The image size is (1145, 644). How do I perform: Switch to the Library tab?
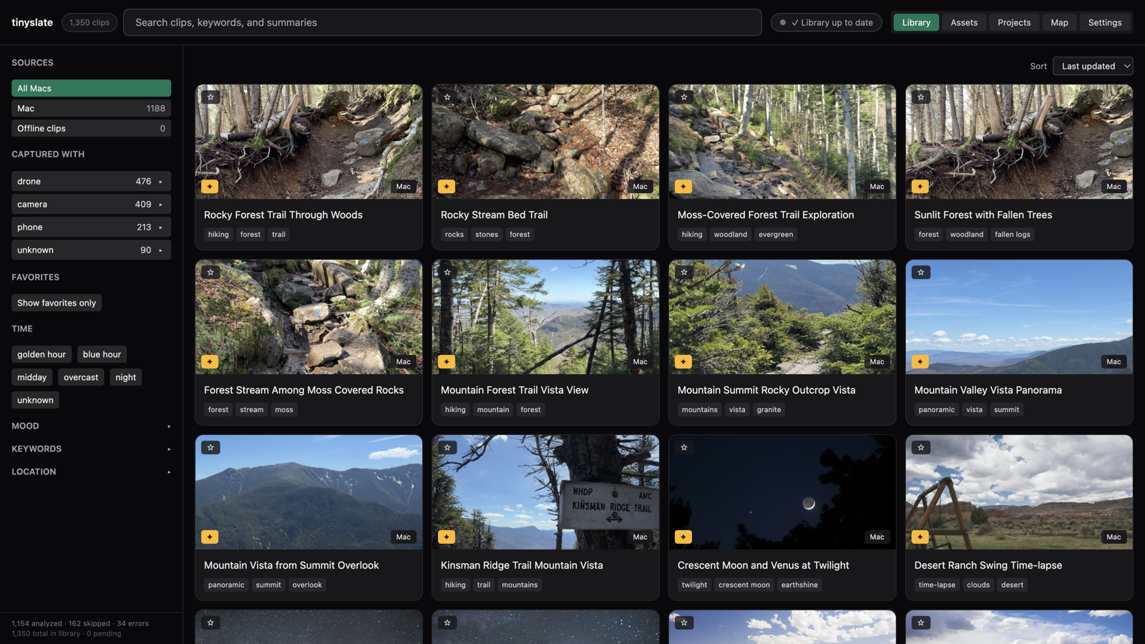916,22
